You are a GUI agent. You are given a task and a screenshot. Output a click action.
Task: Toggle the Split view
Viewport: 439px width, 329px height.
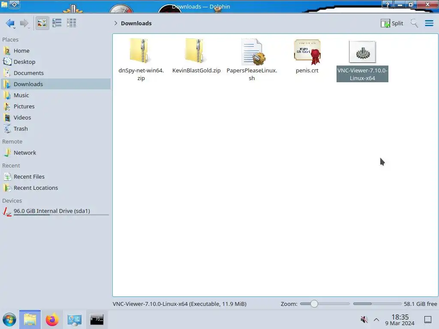coord(392,23)
